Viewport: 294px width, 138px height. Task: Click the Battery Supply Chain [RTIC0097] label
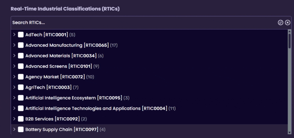[x=61, y=129]
